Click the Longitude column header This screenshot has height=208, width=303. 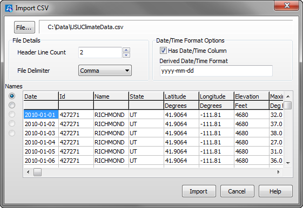click(x=217, y=96)
